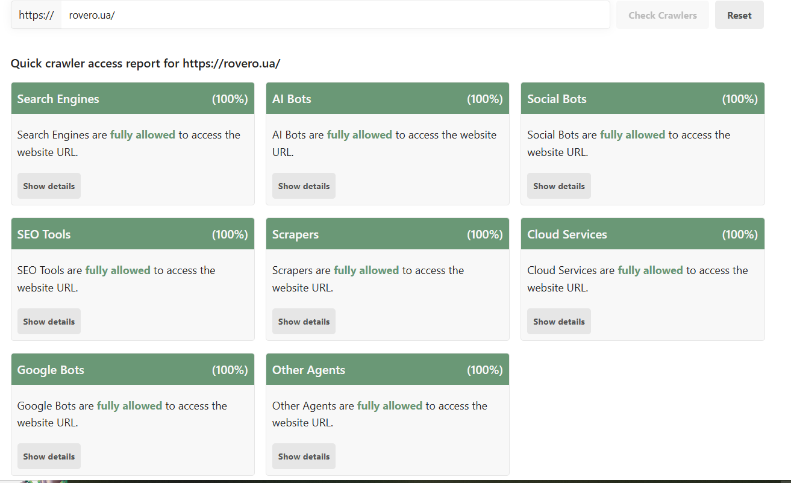The height and width of the screenshot is (483, 791).
Task: Select the Scrapers header bar
Action: [x=387, y=234]
